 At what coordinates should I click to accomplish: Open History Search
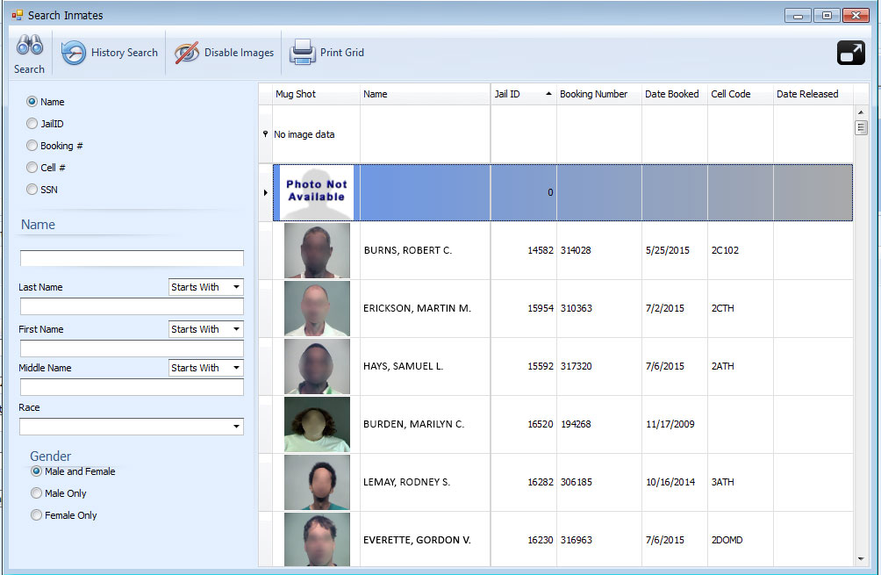(x=110, y=52)
